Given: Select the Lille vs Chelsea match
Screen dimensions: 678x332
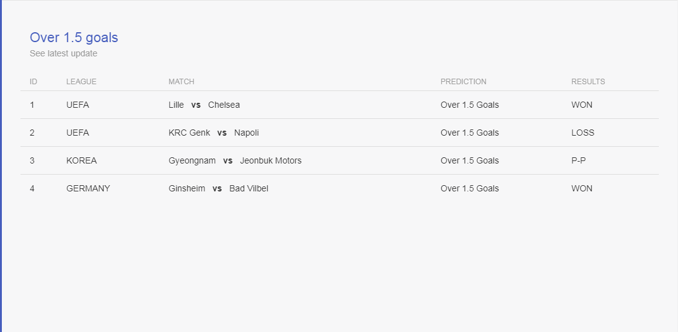Looking at the screenshot, I should [204, 105].
